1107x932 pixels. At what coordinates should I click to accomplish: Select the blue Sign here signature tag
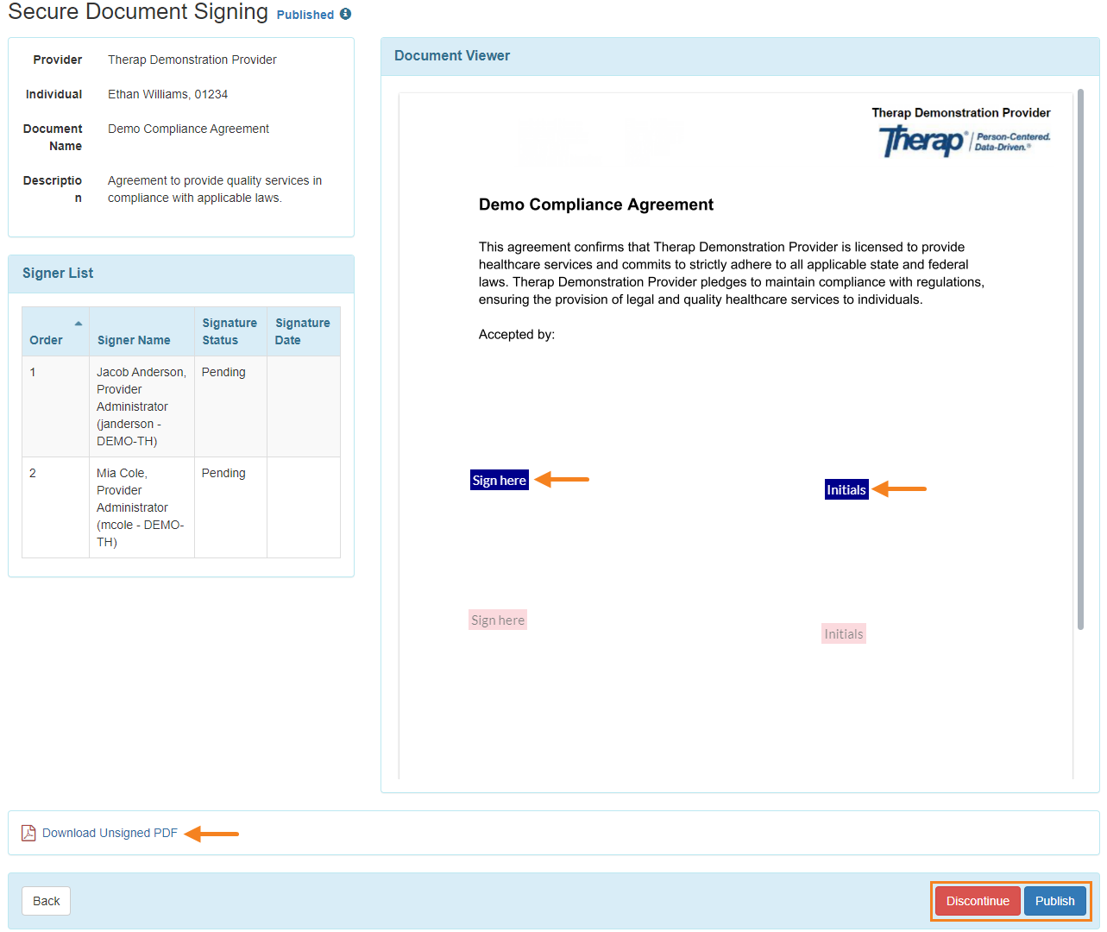pyautogui.click(x=499, y=479)
